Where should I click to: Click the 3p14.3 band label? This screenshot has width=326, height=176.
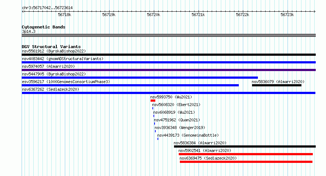29,31
